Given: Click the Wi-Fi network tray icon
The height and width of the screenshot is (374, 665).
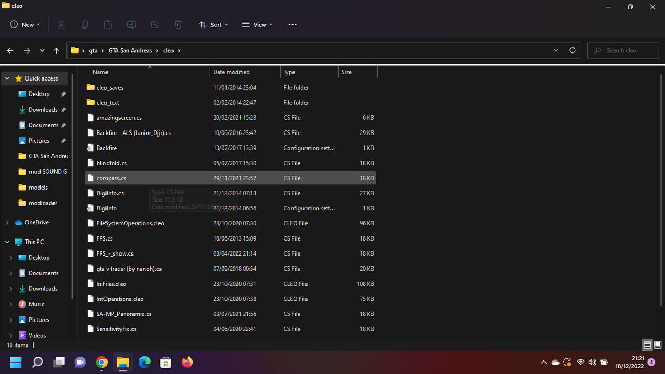Looking at the screenshot, I should 581,362.
